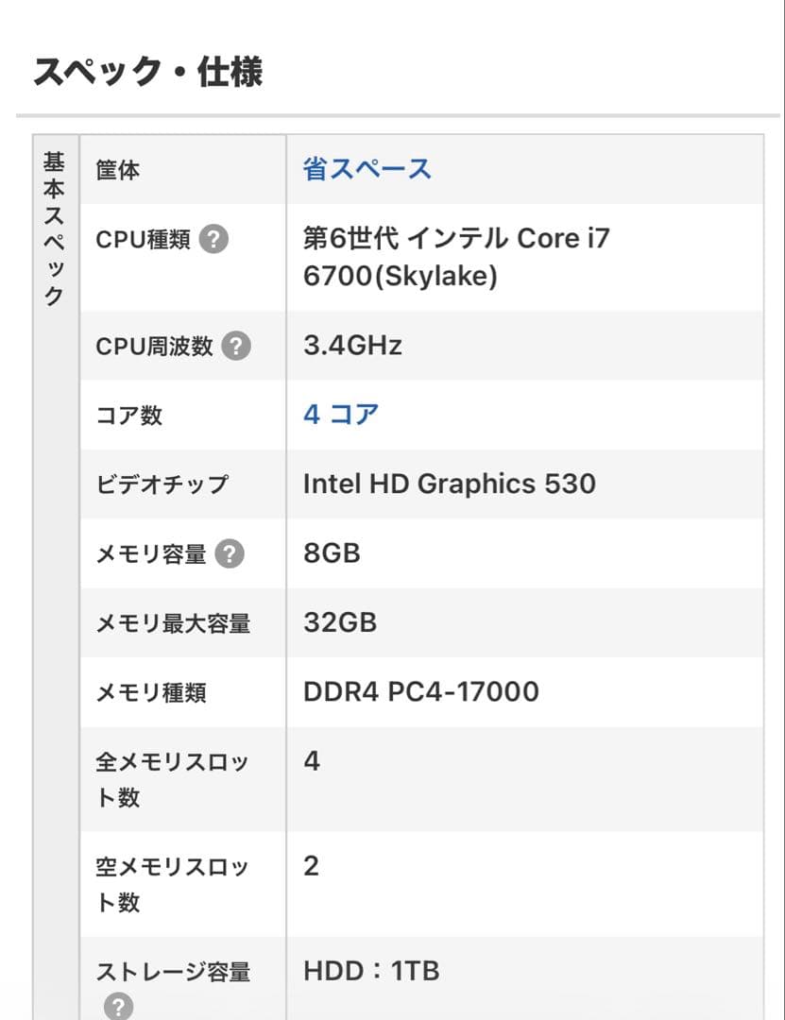The width and height of the screenshot is (785, 1020).
Task: Open the 省スペース chassis link
Action: [x=364, y=166]
